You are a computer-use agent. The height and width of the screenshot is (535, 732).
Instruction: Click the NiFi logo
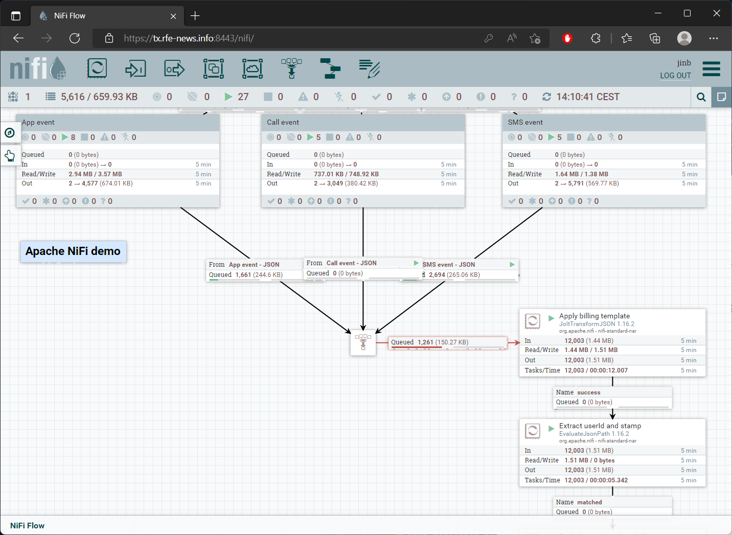coord(38,68)
